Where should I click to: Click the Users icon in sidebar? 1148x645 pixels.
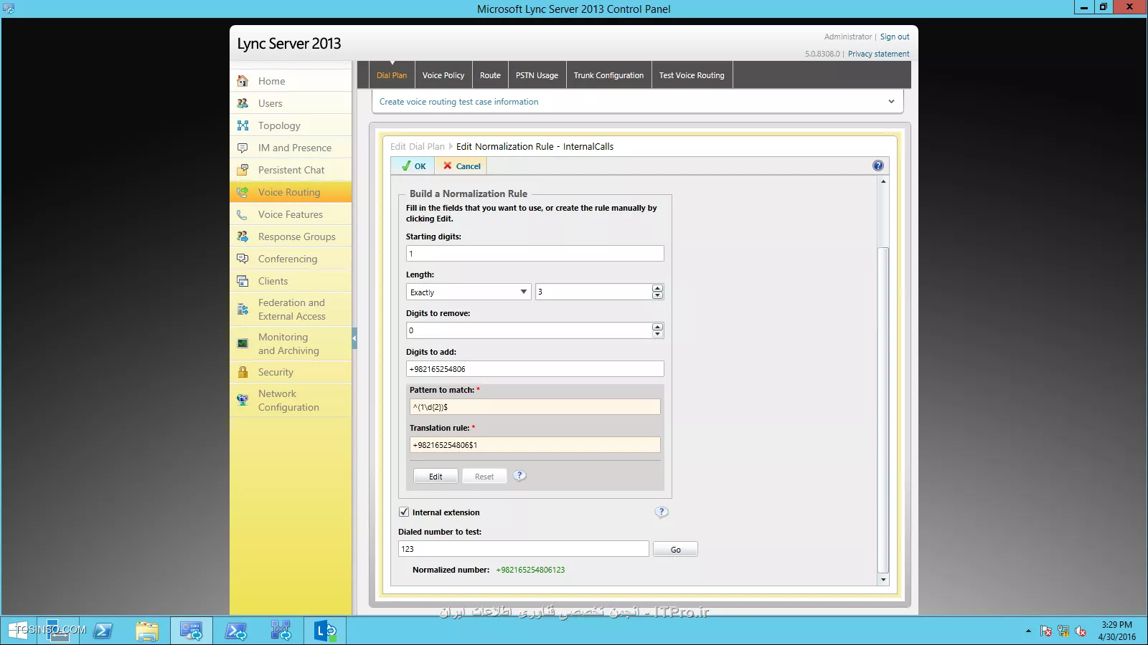[x=243, y=103]
